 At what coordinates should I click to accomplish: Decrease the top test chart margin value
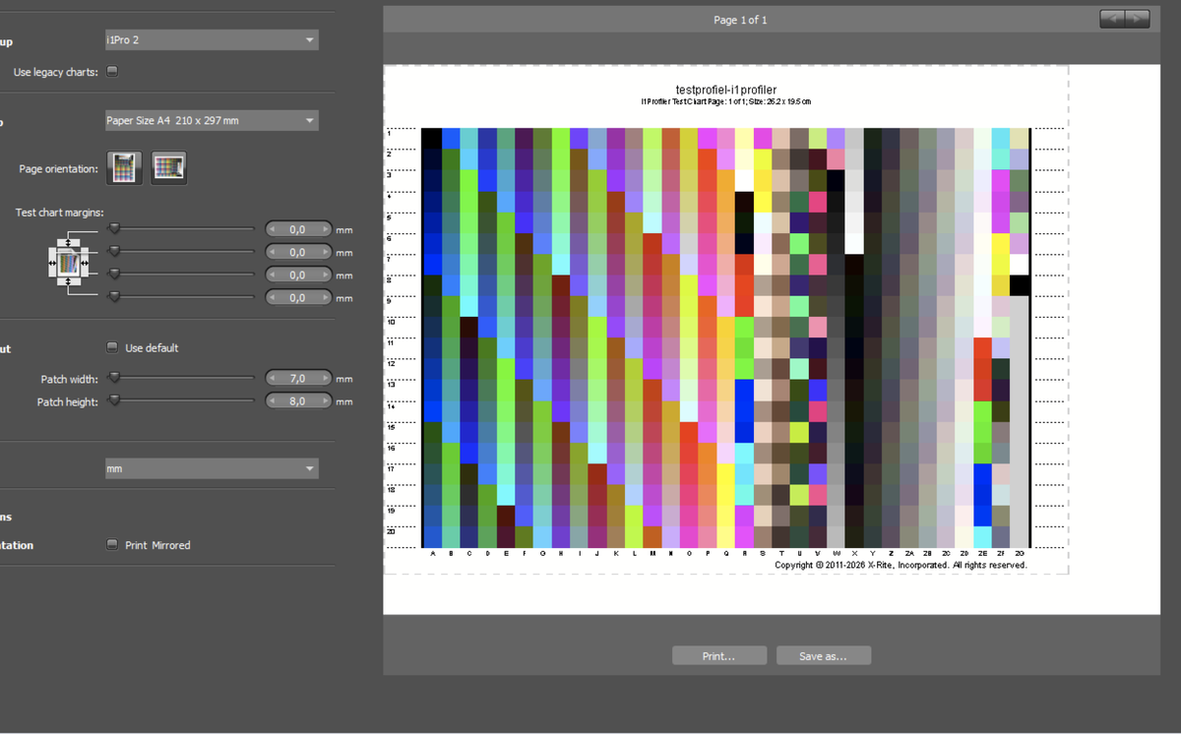pyautogui.click(x=273, y=230)
